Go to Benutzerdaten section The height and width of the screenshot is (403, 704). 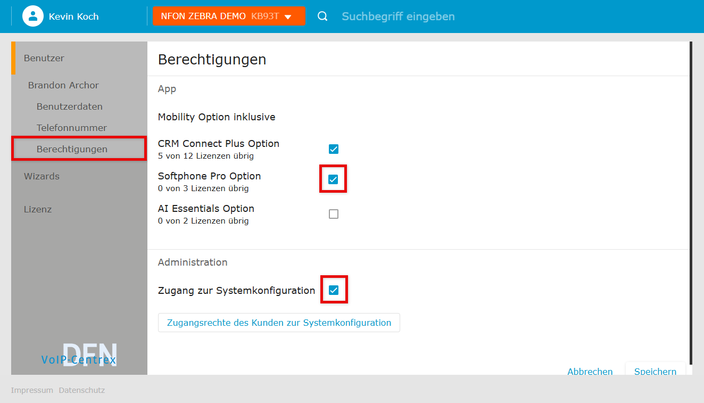click(70, 106)
